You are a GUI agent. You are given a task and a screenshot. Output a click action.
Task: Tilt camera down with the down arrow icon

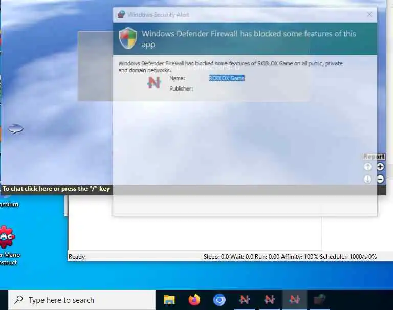coord(367,179)
